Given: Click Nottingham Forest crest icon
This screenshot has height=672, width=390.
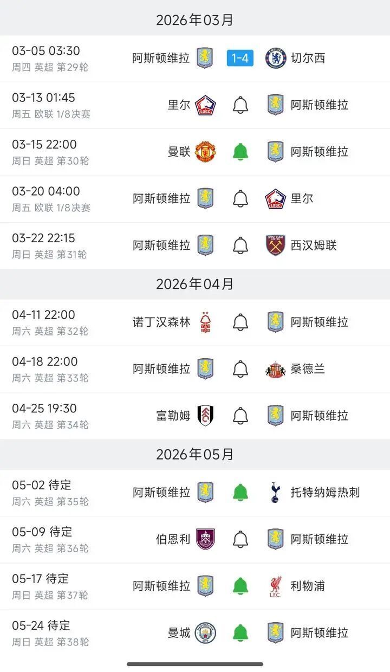Looking at the screenshot, I should click(x=205, y=322).
